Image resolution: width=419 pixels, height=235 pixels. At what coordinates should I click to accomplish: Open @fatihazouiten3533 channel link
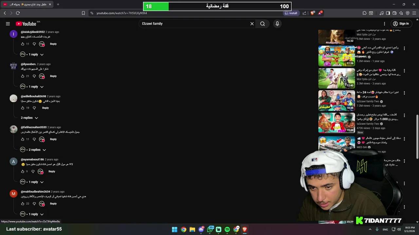click(34, 127)
